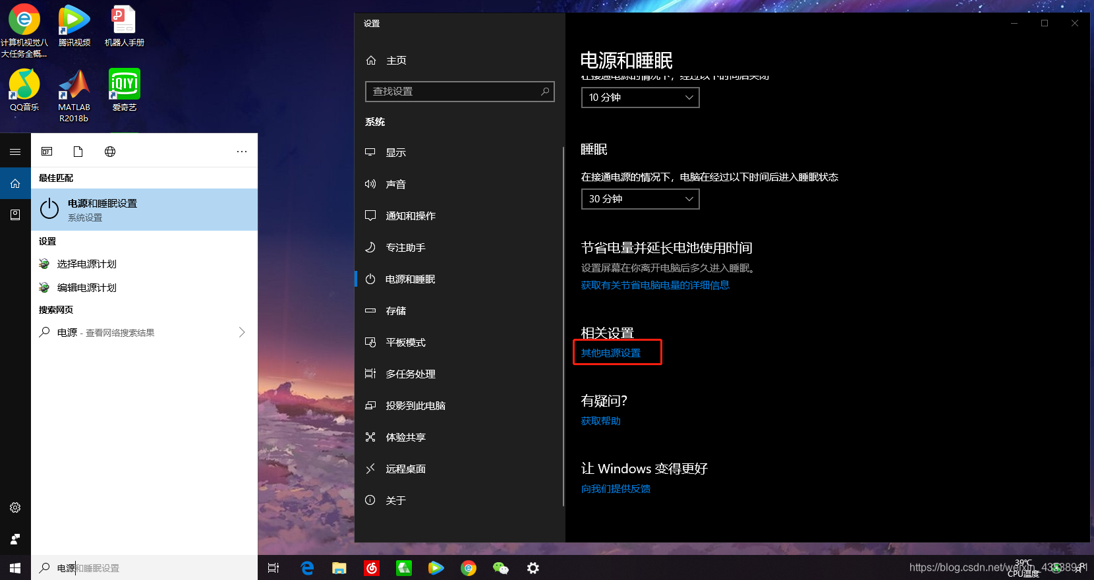This screenshot has height=580, width=1094.
Task: Open Microsoft Edge from the taskbar
Action: coord(307,567)
